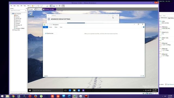
Task: Click the library search input field
Action: (18, 10)
